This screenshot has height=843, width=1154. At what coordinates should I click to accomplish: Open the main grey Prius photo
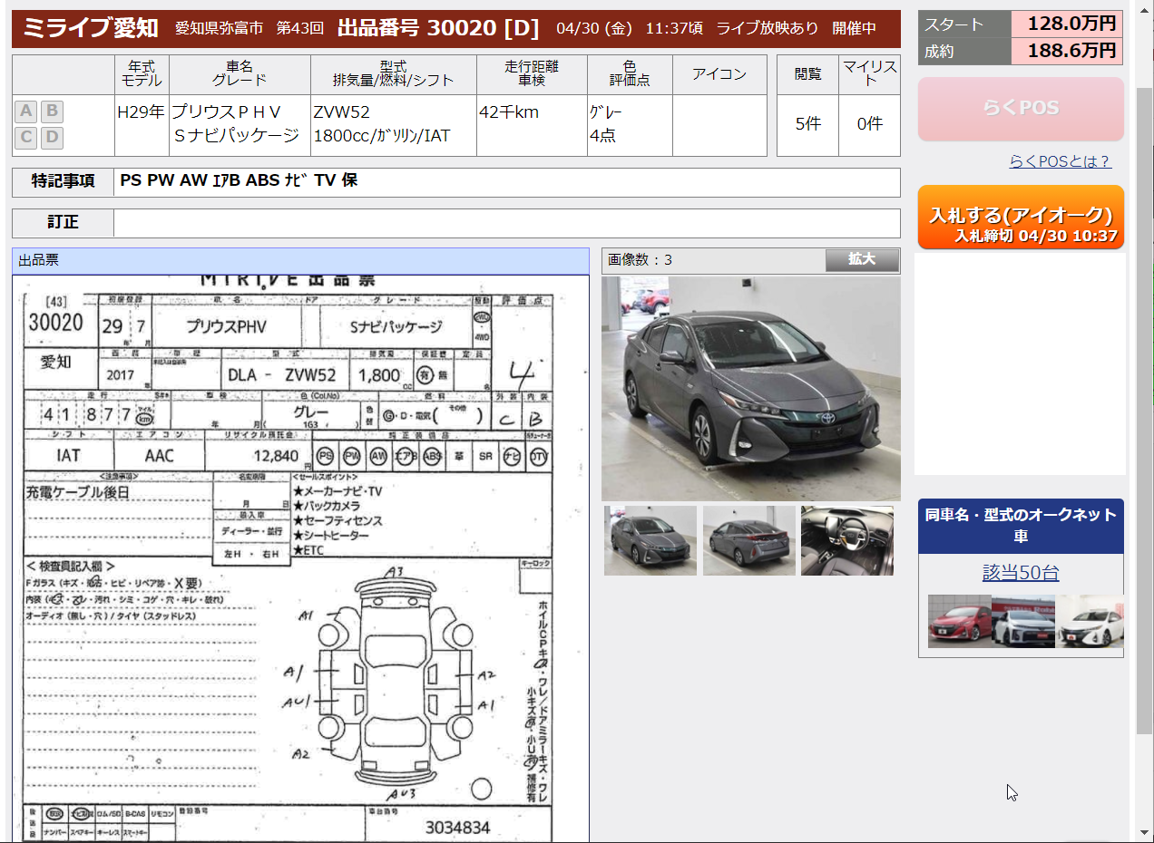tap(751, 388)
